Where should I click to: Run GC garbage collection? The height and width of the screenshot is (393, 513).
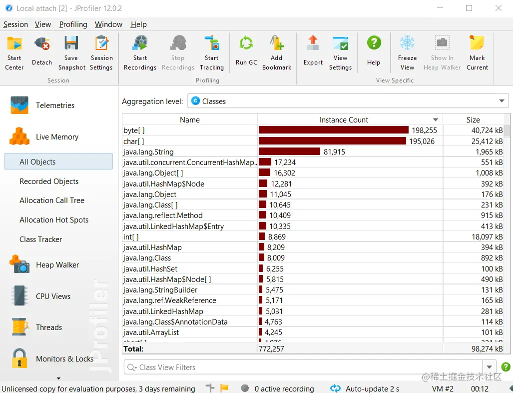246,51
